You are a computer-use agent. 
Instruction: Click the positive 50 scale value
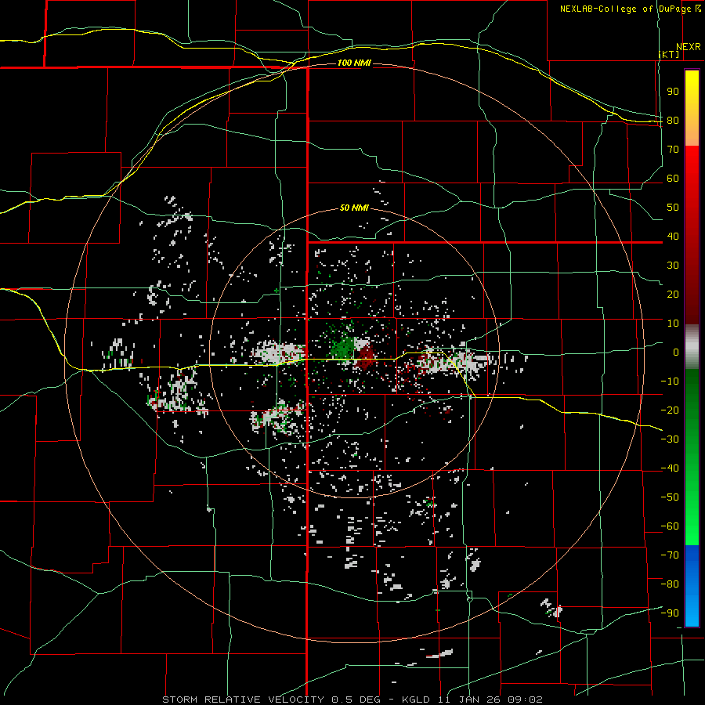pos(673,208)
